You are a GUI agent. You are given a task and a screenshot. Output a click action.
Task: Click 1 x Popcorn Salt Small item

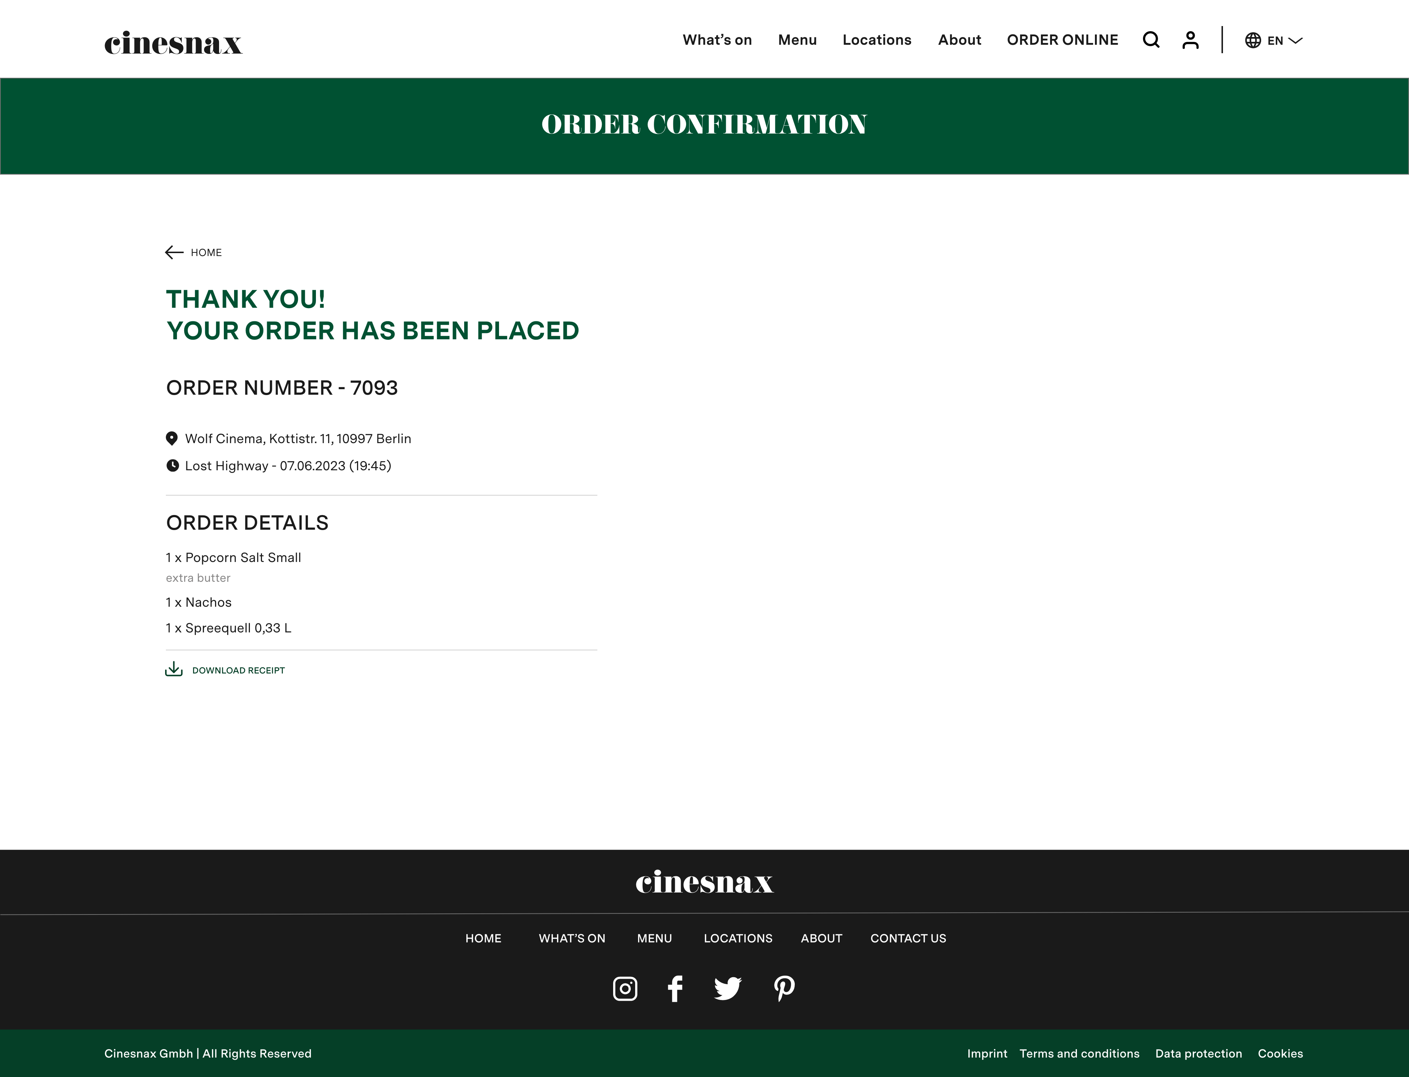[233, 558]
